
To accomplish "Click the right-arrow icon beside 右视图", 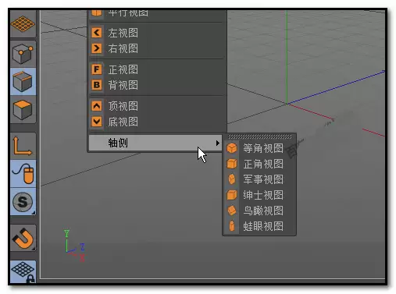I will (x=97, y=48).
